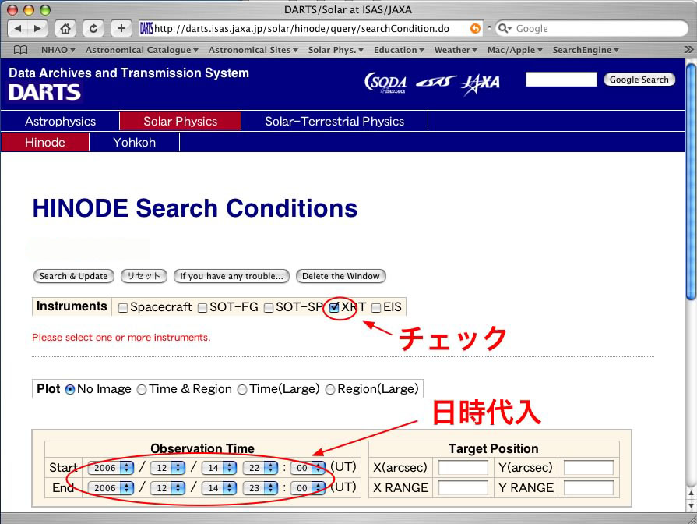Check the EIS instrument checkbox
The width and height of the screenshot is (697, 524).
(376, 308)
